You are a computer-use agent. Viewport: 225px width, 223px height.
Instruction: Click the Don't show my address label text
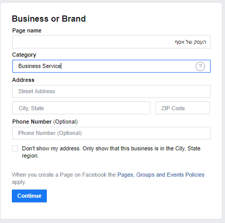coord(111,152)
